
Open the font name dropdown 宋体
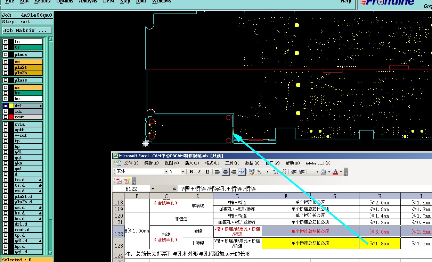click(166, 171)
